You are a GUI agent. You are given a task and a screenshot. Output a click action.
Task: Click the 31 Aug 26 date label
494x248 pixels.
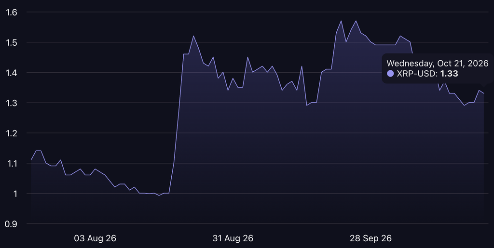233,238
